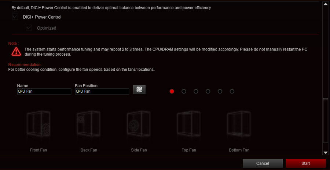
Task: Click the scrollbar down arrow
Action: (325, 152)
